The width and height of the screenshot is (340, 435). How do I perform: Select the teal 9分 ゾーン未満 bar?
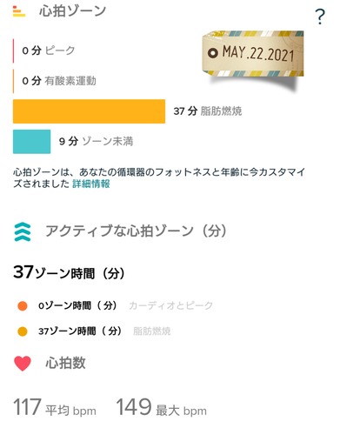point(31,142)
